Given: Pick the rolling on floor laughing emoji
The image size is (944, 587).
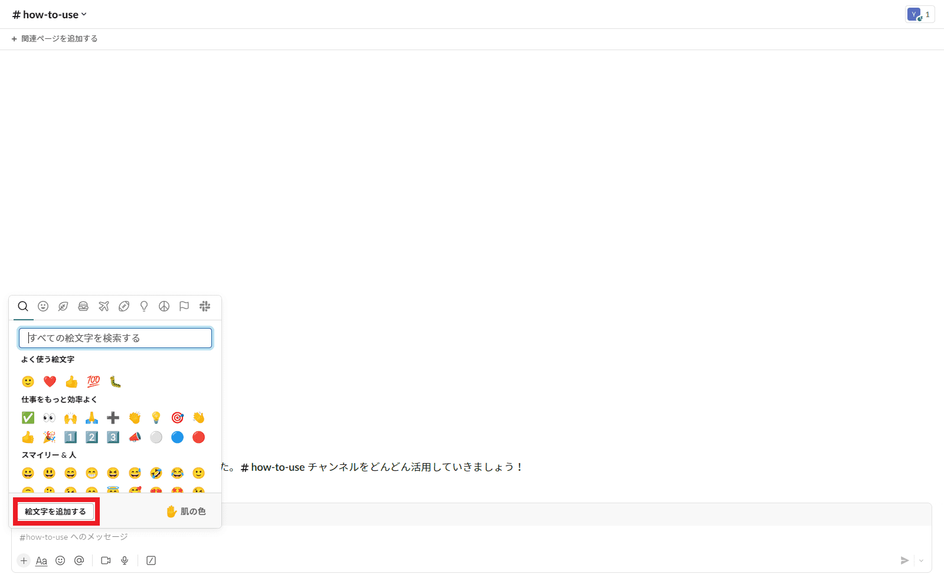Looking at the screenshot, I should pyautogui.click(x=156, y=473).
